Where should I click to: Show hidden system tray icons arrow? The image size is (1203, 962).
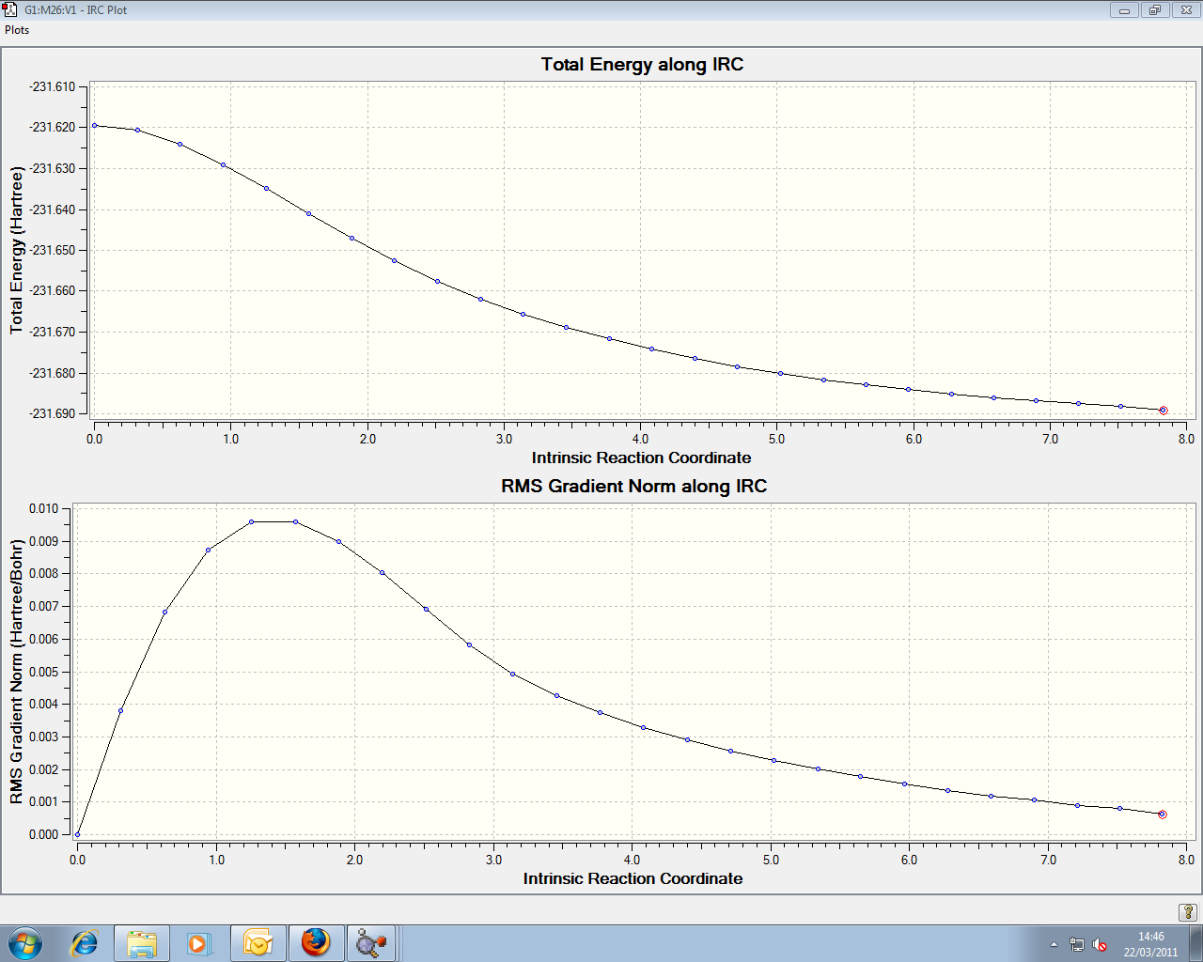[1054, 944]
